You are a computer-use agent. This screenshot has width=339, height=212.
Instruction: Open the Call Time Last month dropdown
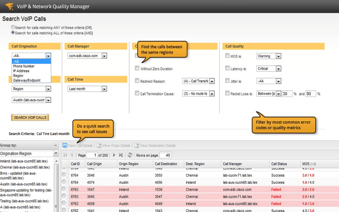click(104, 89)
